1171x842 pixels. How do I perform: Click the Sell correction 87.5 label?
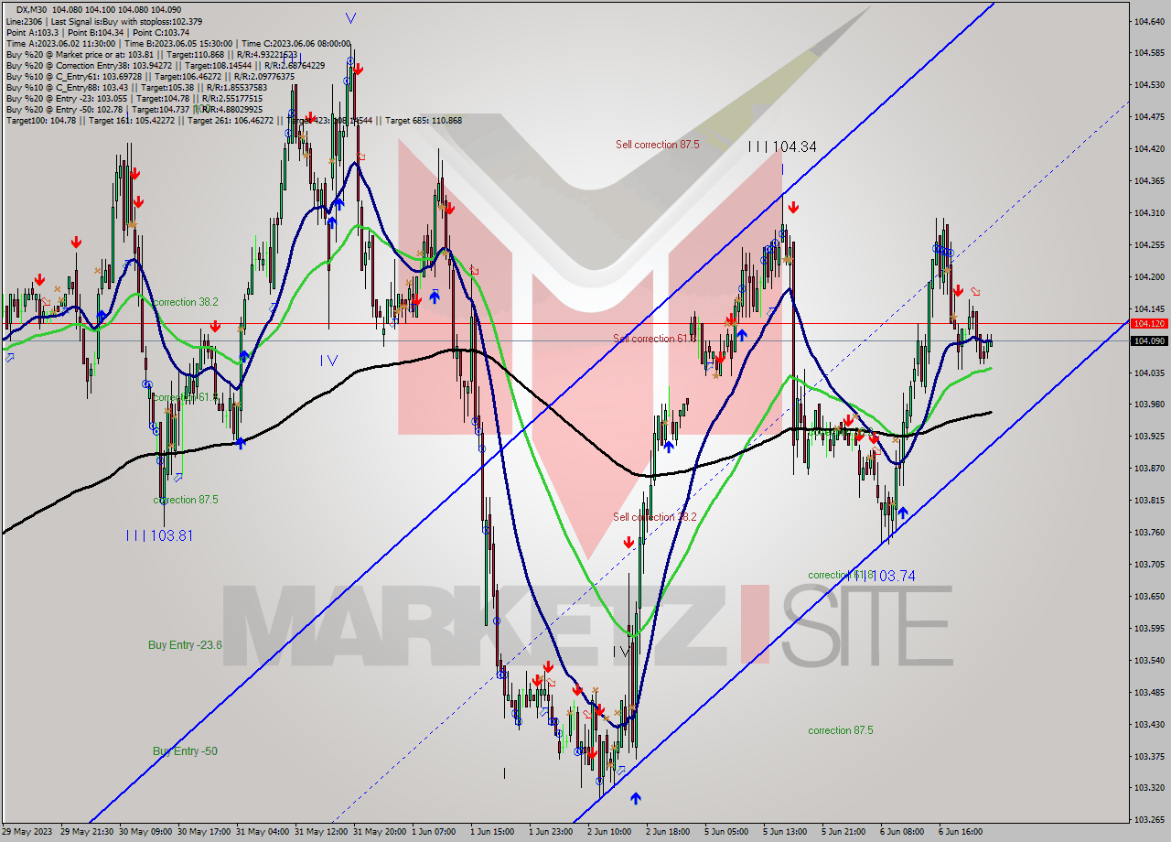pos(658,145)
